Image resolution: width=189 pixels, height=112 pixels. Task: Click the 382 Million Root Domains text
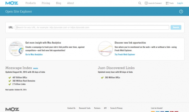point(24,81)
